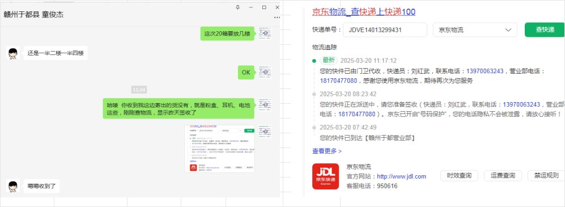Image resolution: width=565 pixels, height=207 pixels.
Task: Click the JDL Express red logo
Action: pos(325,176)
